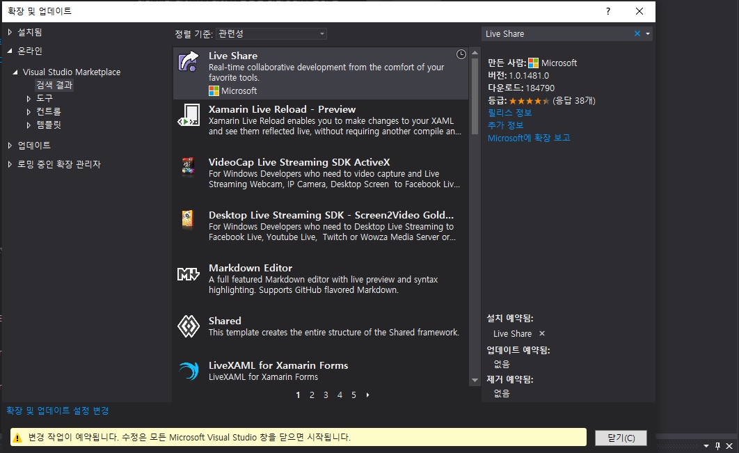Click the scheduled-install clock icon on Live Share
Image resolution: width=739 pixels, height=453 pixels.
click(461, 54)
